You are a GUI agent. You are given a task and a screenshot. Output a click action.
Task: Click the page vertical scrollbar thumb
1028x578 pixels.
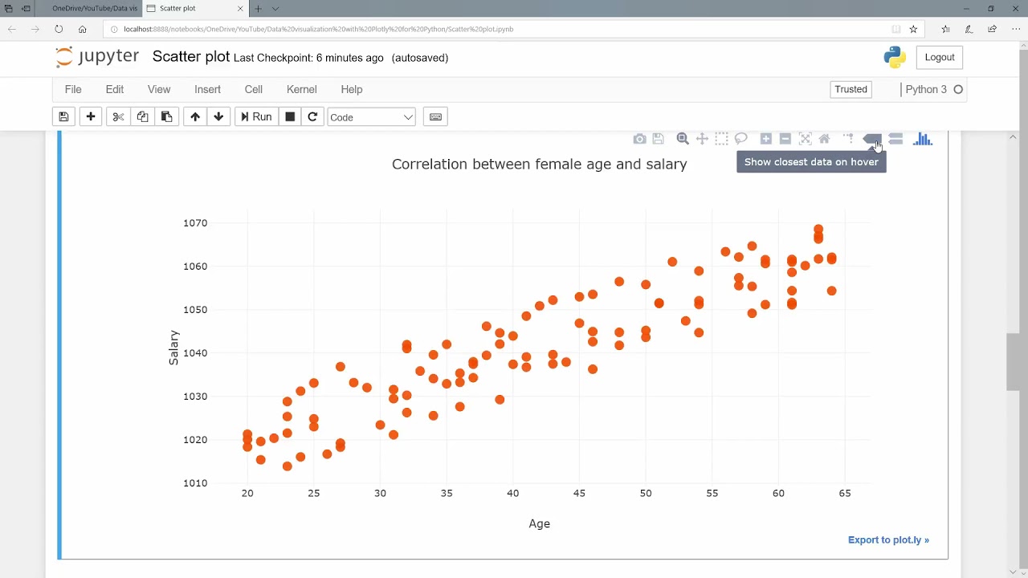1012,361
